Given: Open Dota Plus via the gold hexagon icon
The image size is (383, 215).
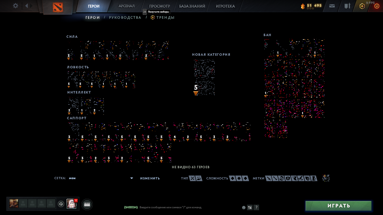Looking at the screenshot, I should [362, 6].
